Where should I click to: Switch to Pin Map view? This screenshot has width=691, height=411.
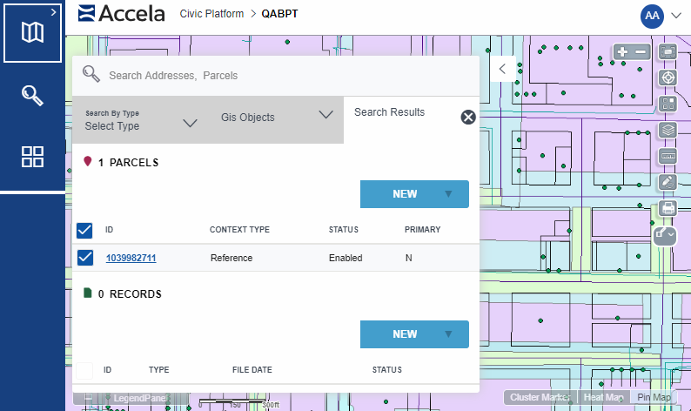click(654, 397)
